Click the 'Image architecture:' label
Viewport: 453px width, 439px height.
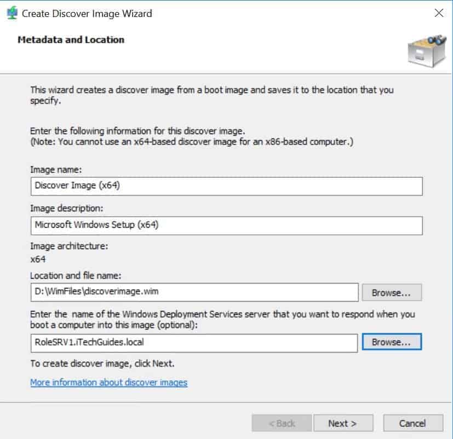69,246
